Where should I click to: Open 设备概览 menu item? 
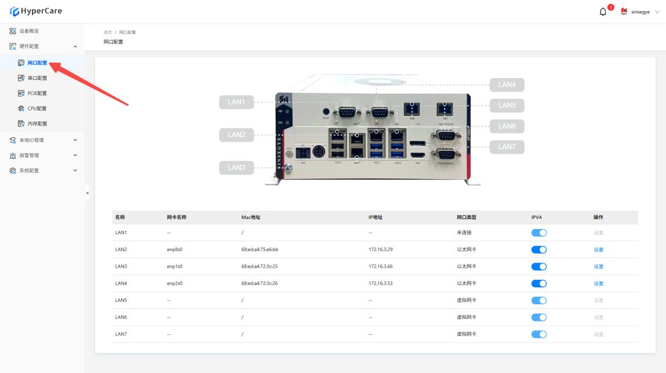click(42, 31)
